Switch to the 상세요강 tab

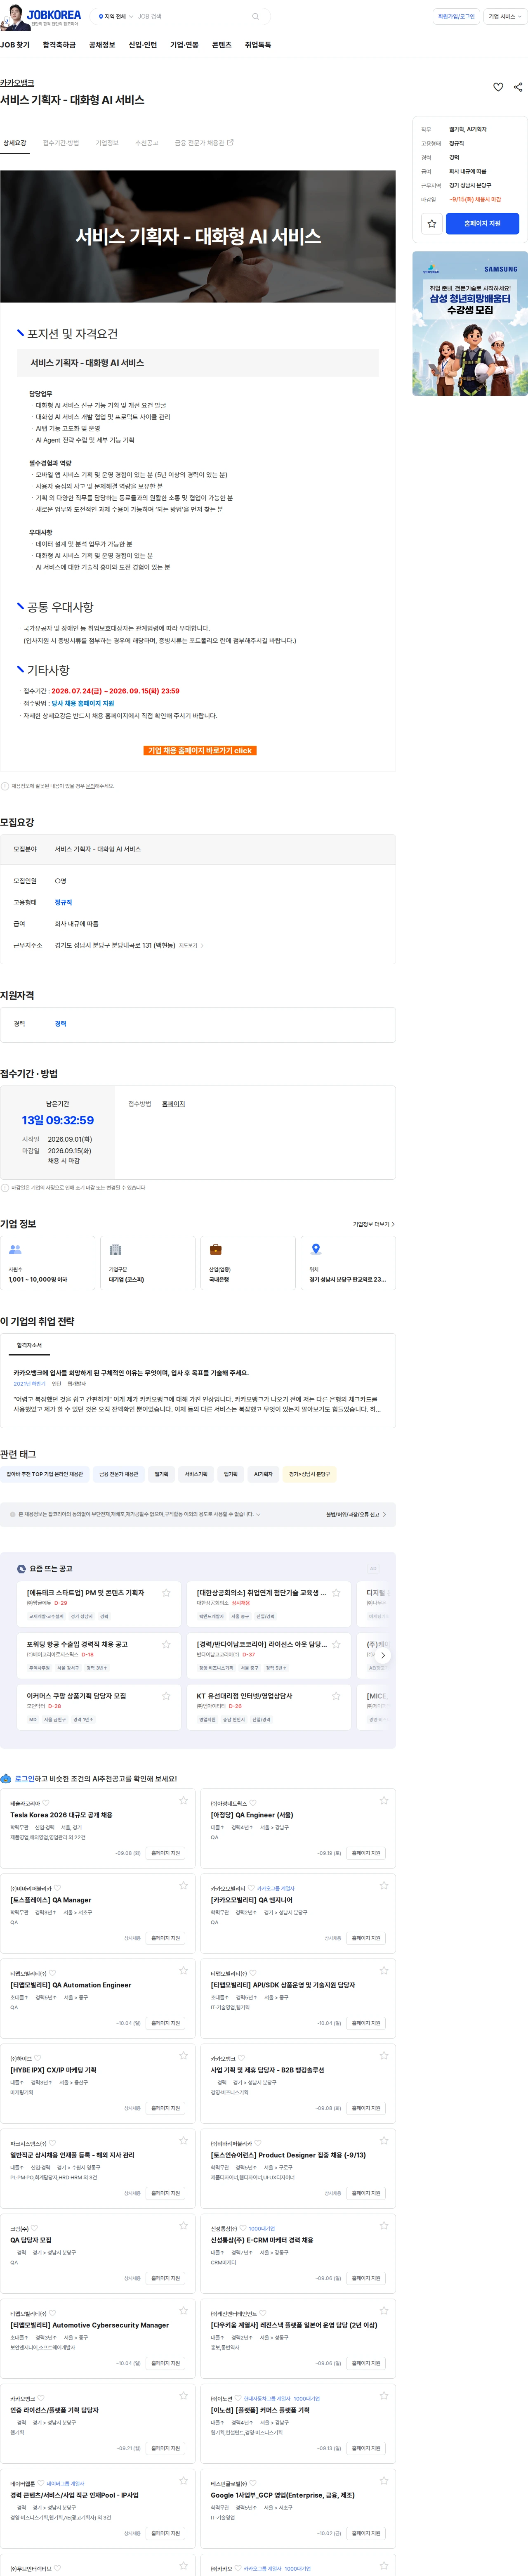point(15,143)
